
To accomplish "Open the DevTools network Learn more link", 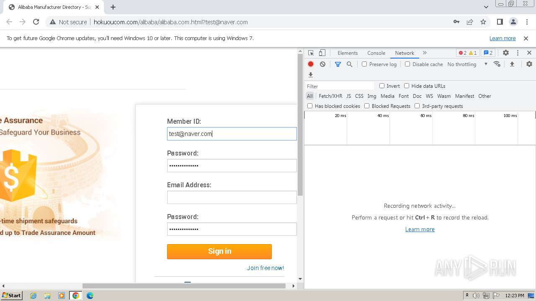I will pos(420,229).
